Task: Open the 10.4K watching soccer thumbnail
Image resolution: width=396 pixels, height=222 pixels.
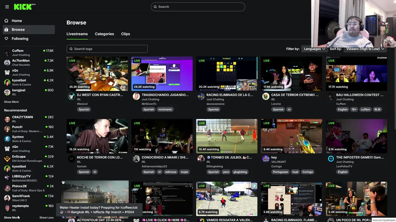Action: click(x=227, y=136)
